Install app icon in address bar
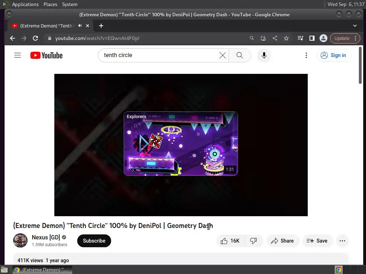Image resolution: width=366 pixels, height=274 pixels. tap(263, 38)
